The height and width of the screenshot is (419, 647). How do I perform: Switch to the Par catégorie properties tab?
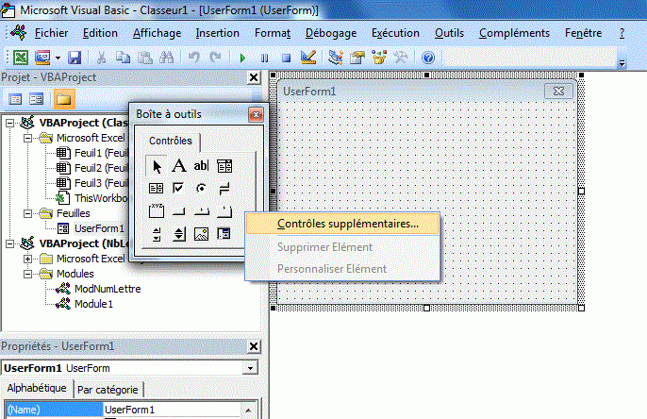coord(108,390)
